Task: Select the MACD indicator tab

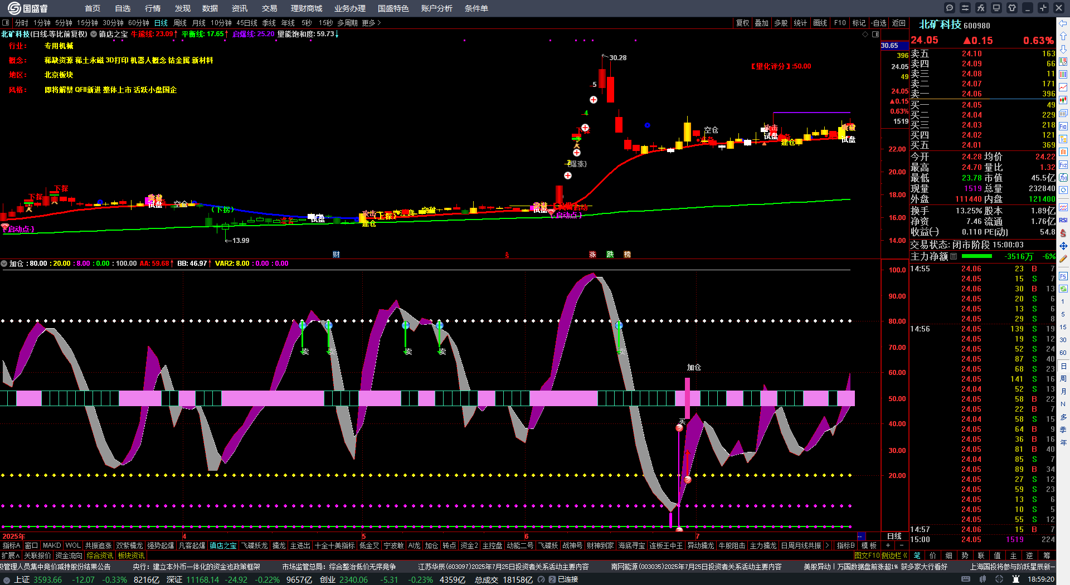Action: [x=52, y=545]
